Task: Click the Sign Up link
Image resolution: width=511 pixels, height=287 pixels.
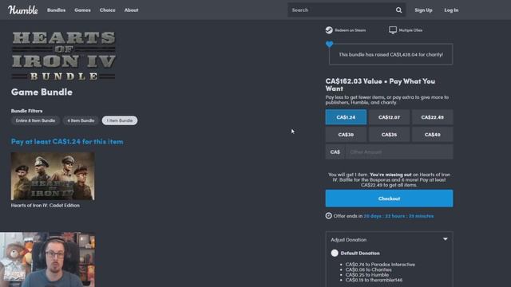Action: pos(423,10)
